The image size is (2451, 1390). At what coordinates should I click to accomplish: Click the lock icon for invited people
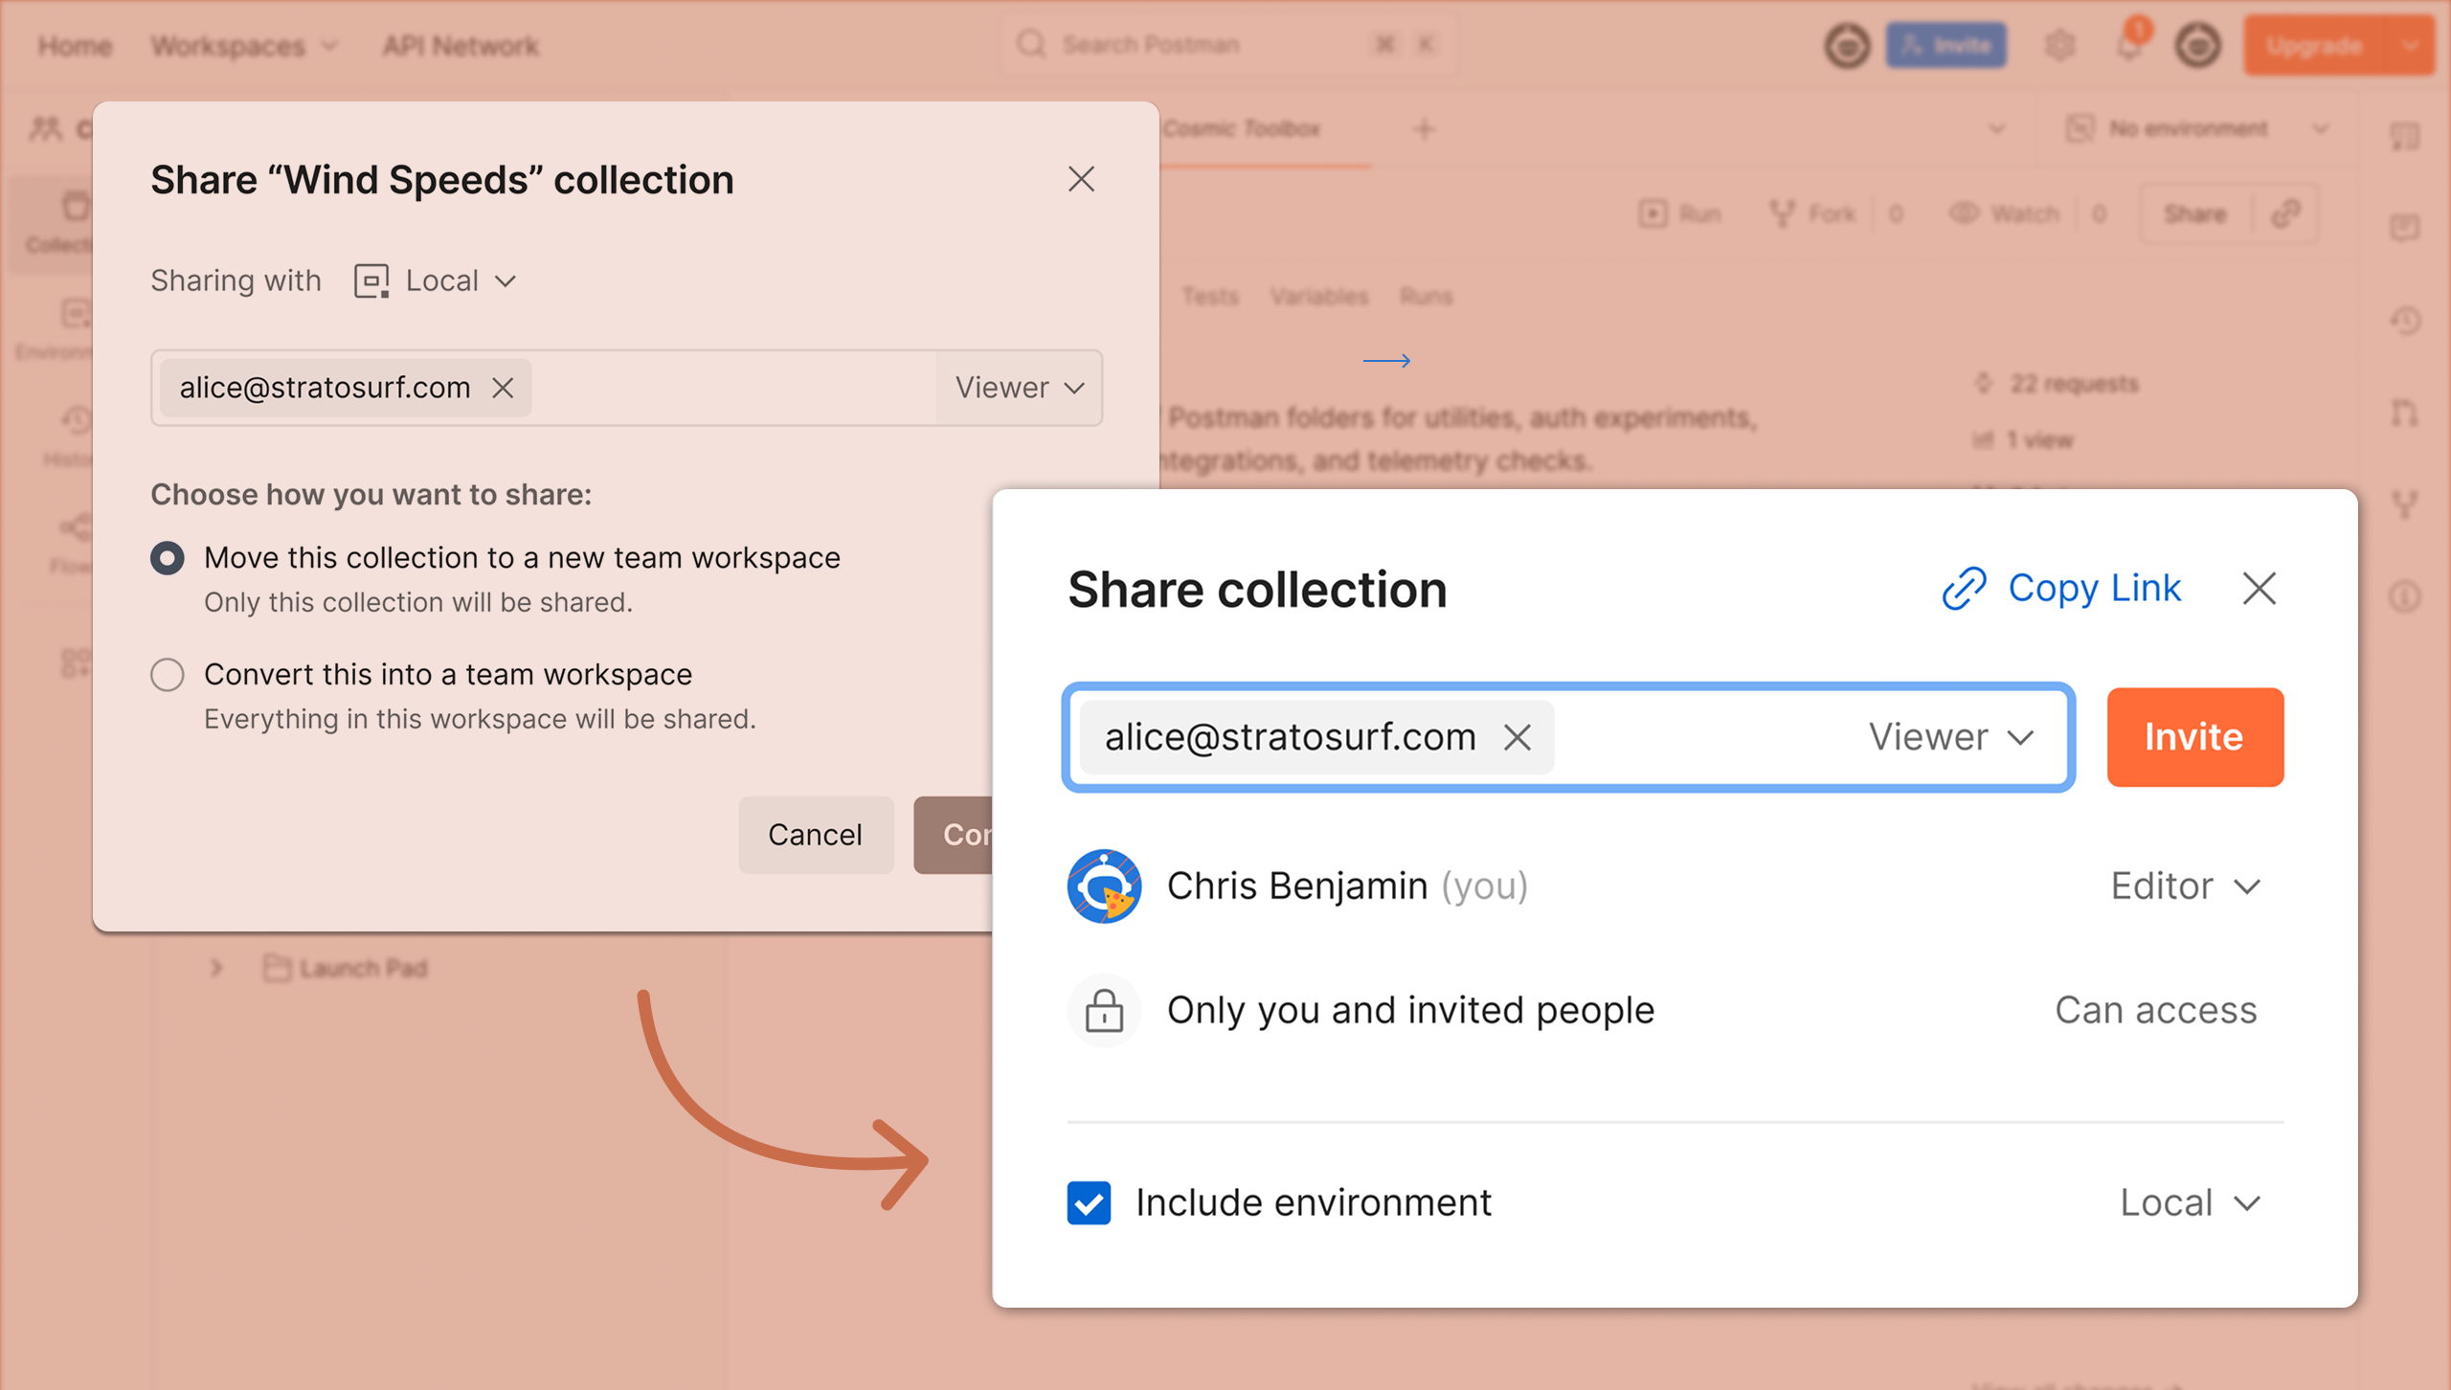point(1104,1011)
